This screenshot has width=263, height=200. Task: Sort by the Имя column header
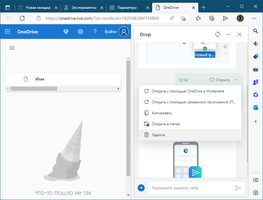click(x=40, y=79)
